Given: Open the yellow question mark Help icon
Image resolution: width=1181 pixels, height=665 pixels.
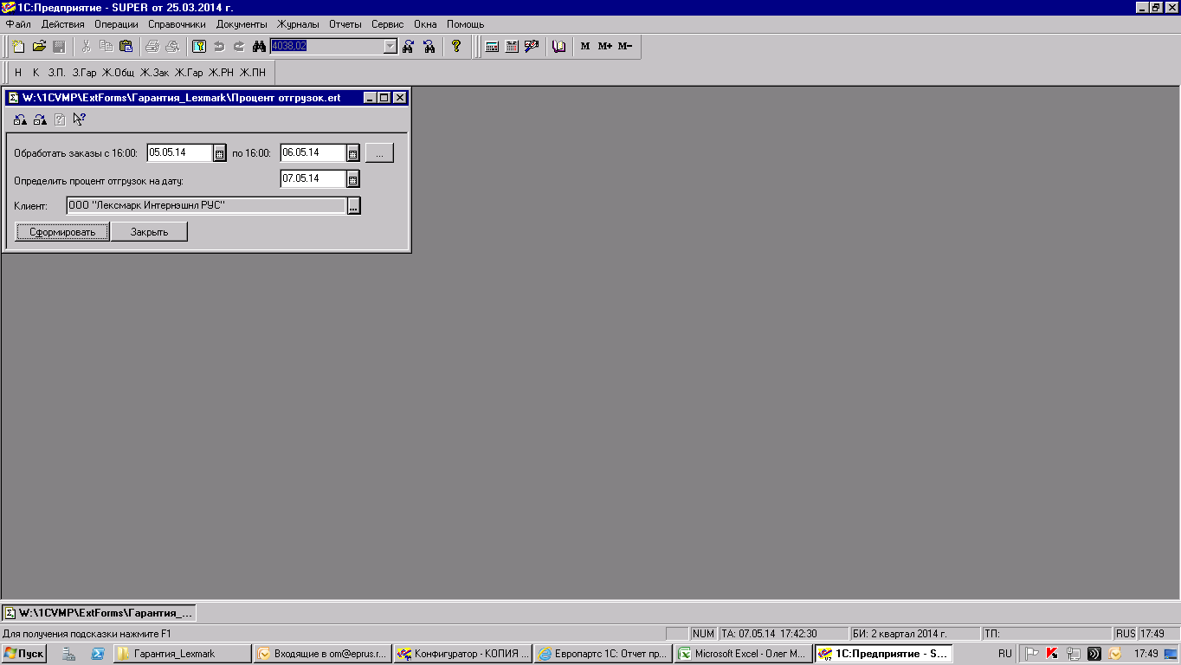Looking at the screenshot, I should (x=456, y=47).
